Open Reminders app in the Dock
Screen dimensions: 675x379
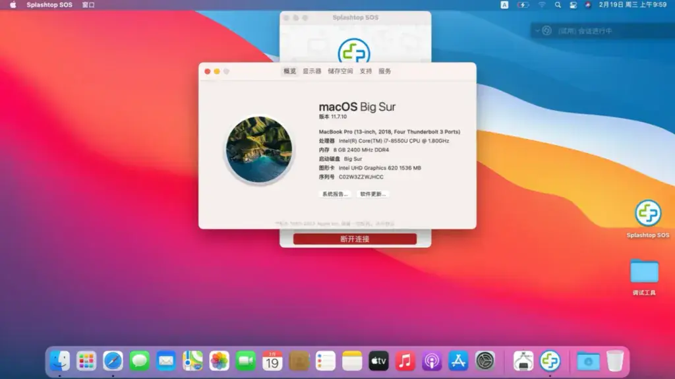pyautogui.click(x=326, y=361)
